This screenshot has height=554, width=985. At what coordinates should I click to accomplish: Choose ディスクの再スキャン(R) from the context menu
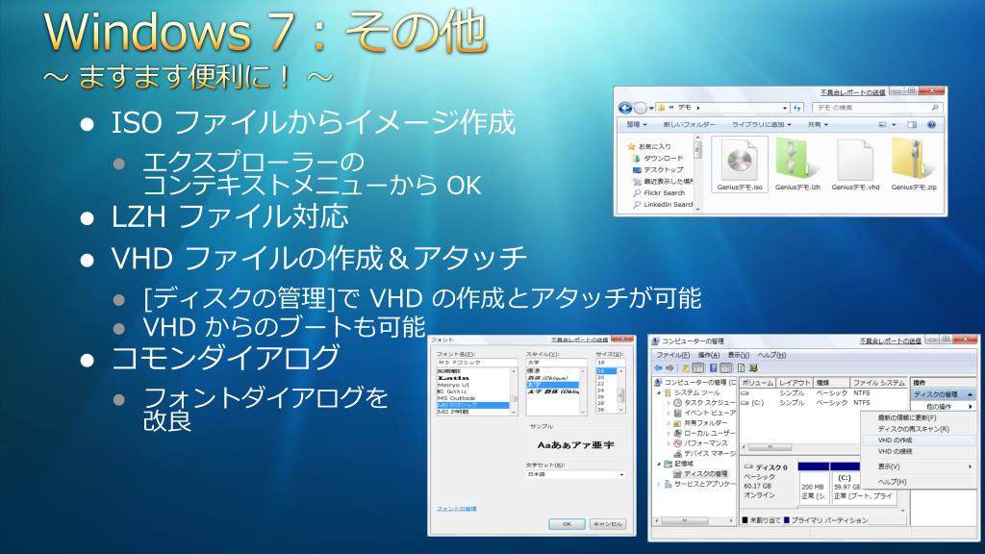pyautogui.click(x=917, y=428)
